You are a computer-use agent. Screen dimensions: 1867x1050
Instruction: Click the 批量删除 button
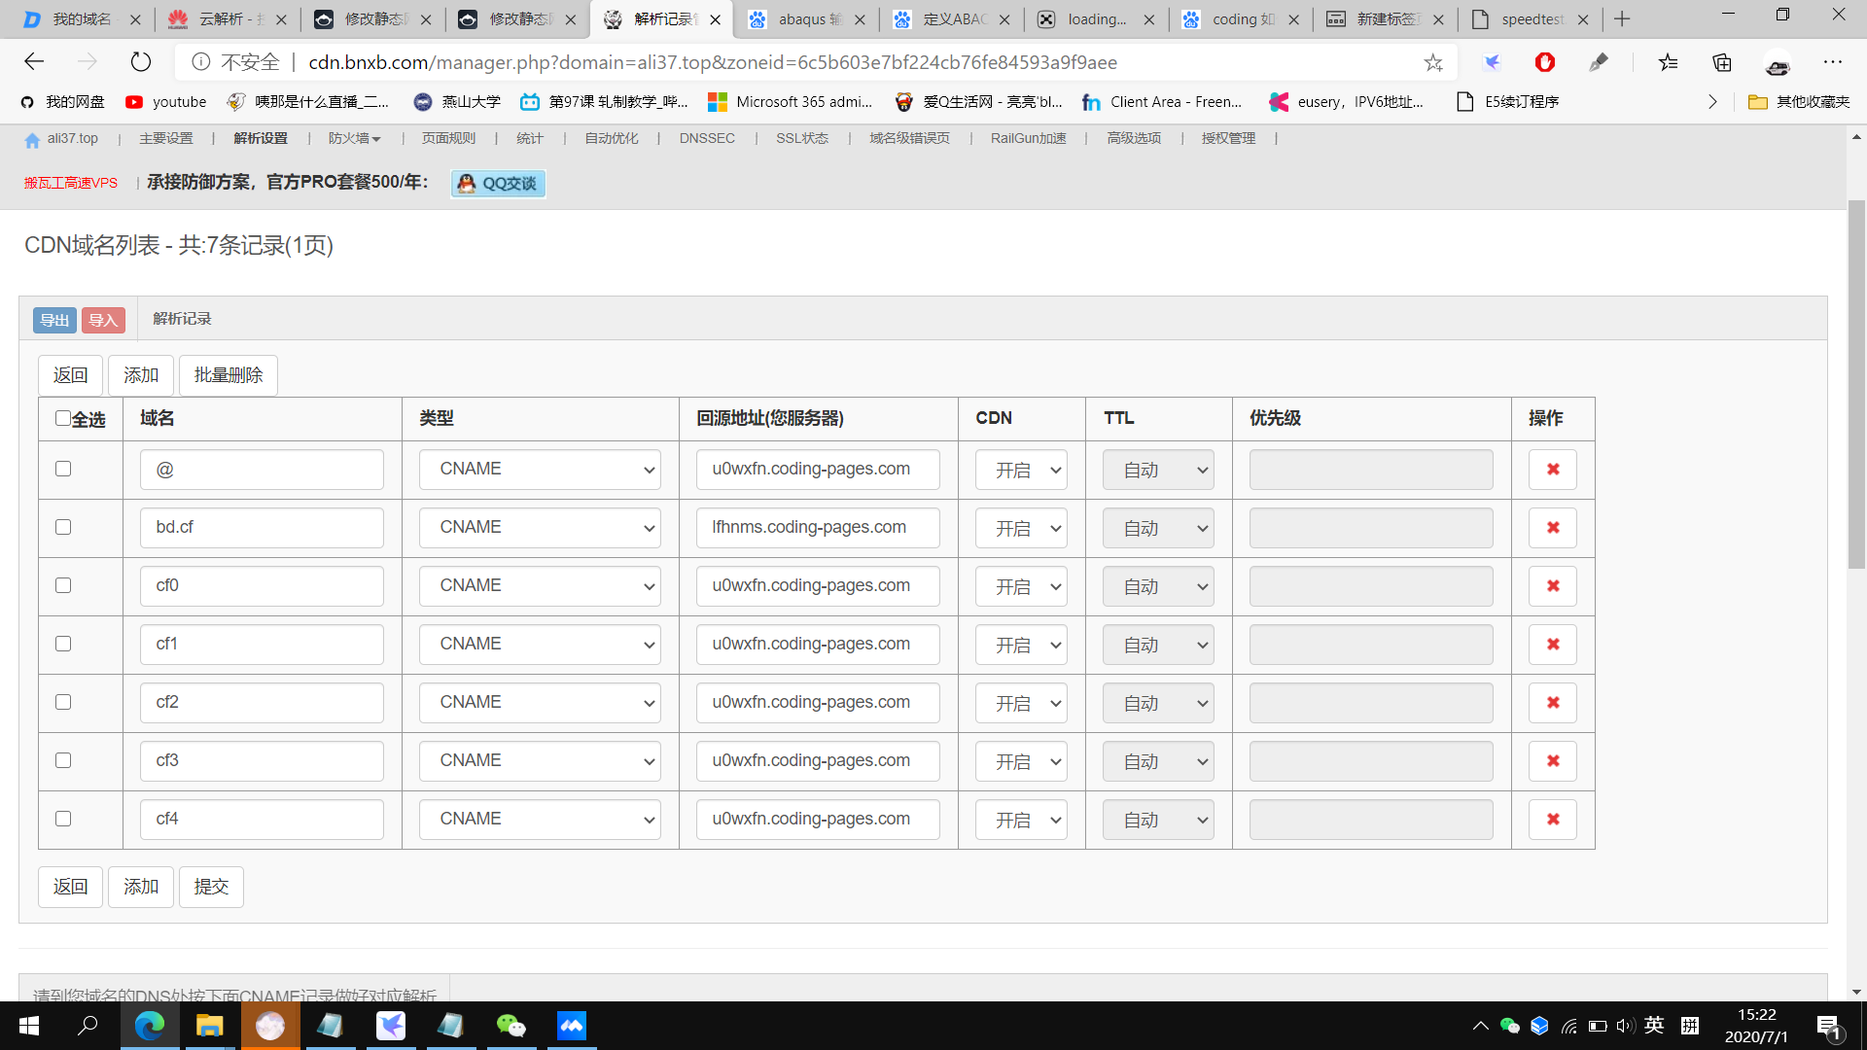tap(229, 375)
